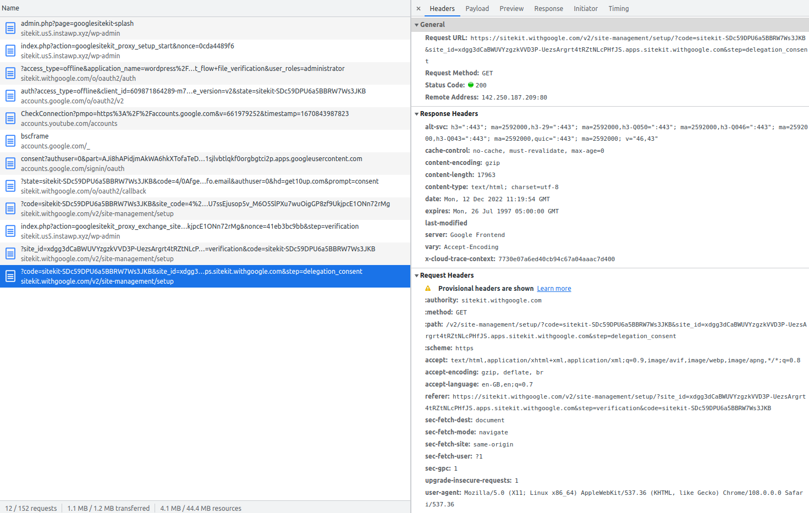Viewport: 809px width, 513px height.
Task: Click the document icon for the auth?access_type=offline request
Action: (10, 96)
